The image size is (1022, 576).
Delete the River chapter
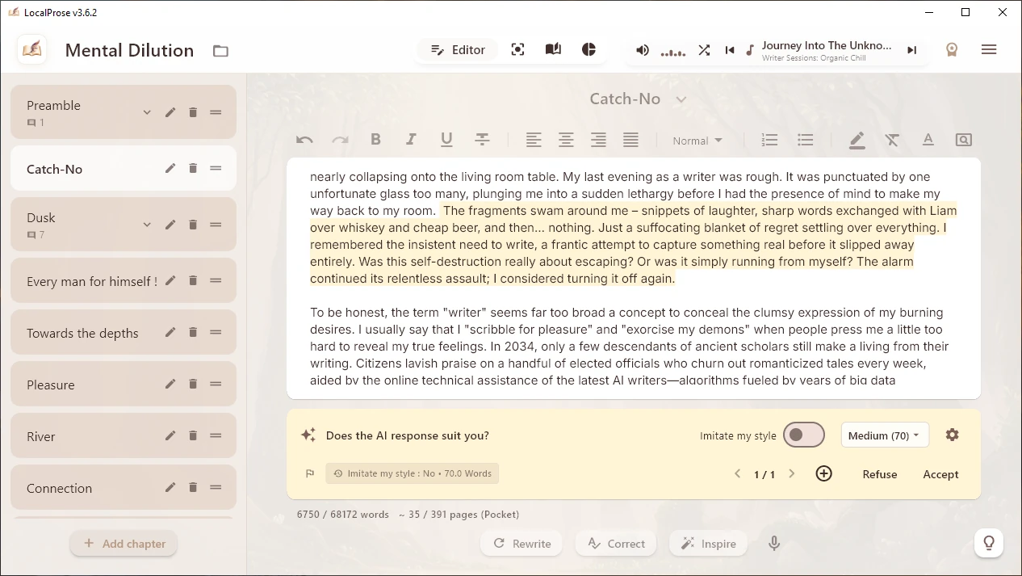click(x=193, y=435)
